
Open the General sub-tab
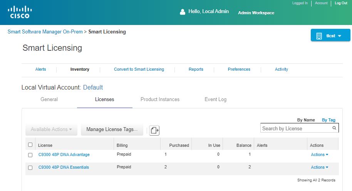[x=49, y=99]
